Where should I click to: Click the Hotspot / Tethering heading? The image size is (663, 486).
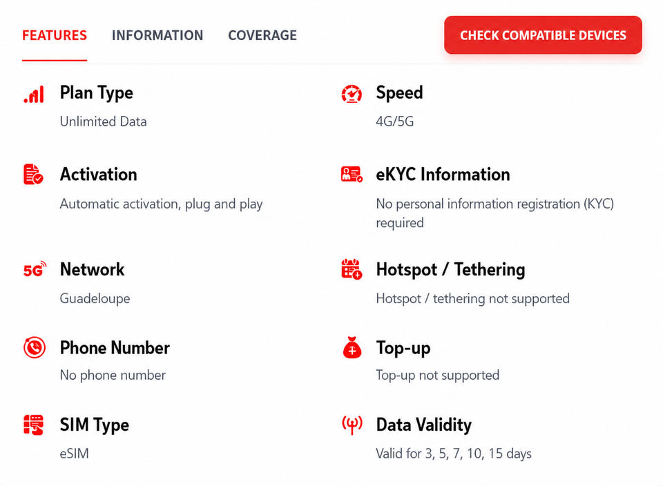tap(451, 270)
